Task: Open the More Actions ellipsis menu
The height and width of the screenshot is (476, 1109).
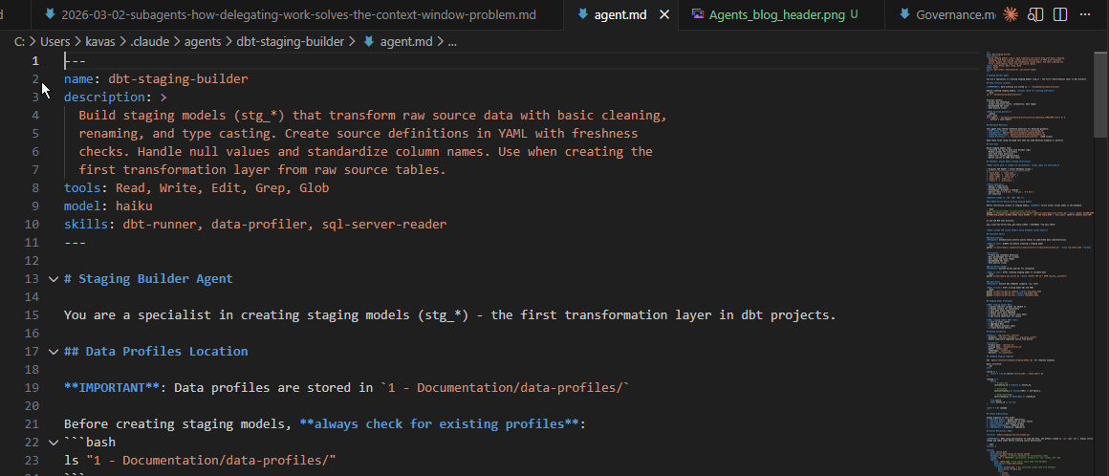Action: click(1087, 15)
